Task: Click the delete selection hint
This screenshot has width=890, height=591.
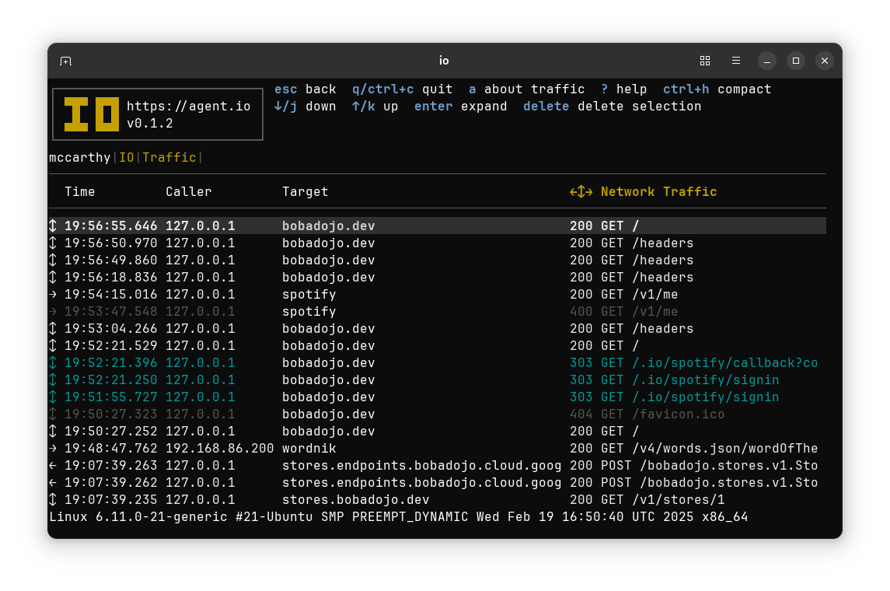Action: point(612,107)
